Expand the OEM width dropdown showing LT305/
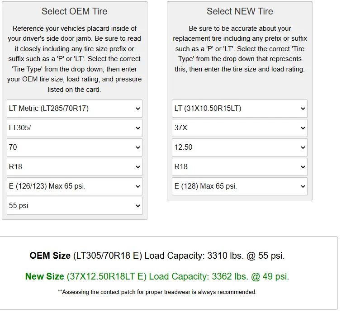 pyautogui.click(x=75, y=128)
